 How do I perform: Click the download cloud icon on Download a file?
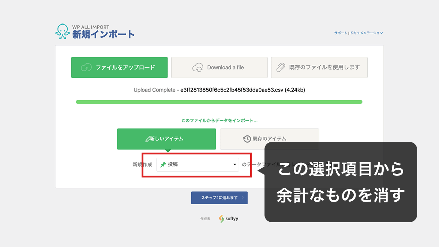click(x=198, y=67)
